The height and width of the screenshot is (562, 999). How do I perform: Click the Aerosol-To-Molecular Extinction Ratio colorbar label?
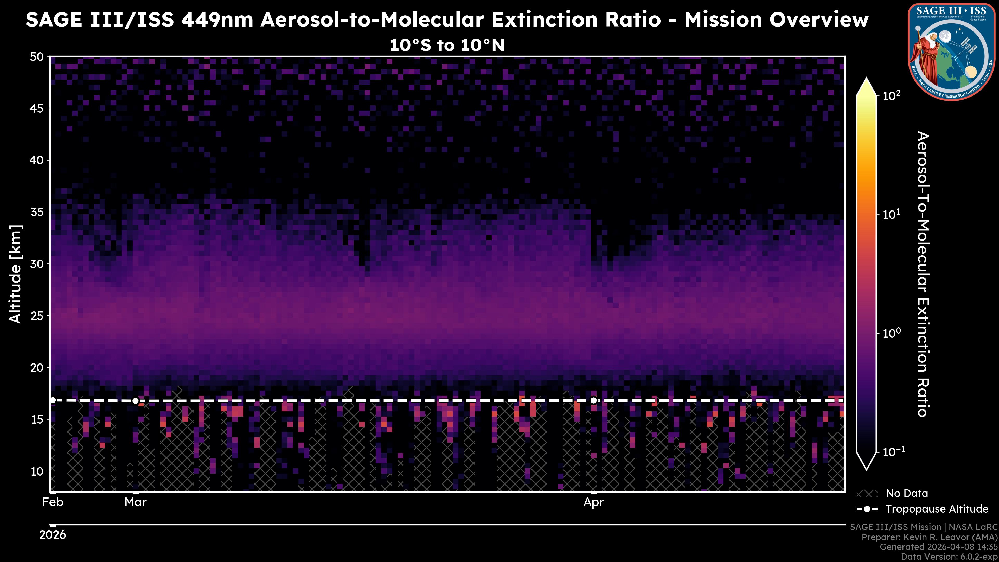pos(923,274)
